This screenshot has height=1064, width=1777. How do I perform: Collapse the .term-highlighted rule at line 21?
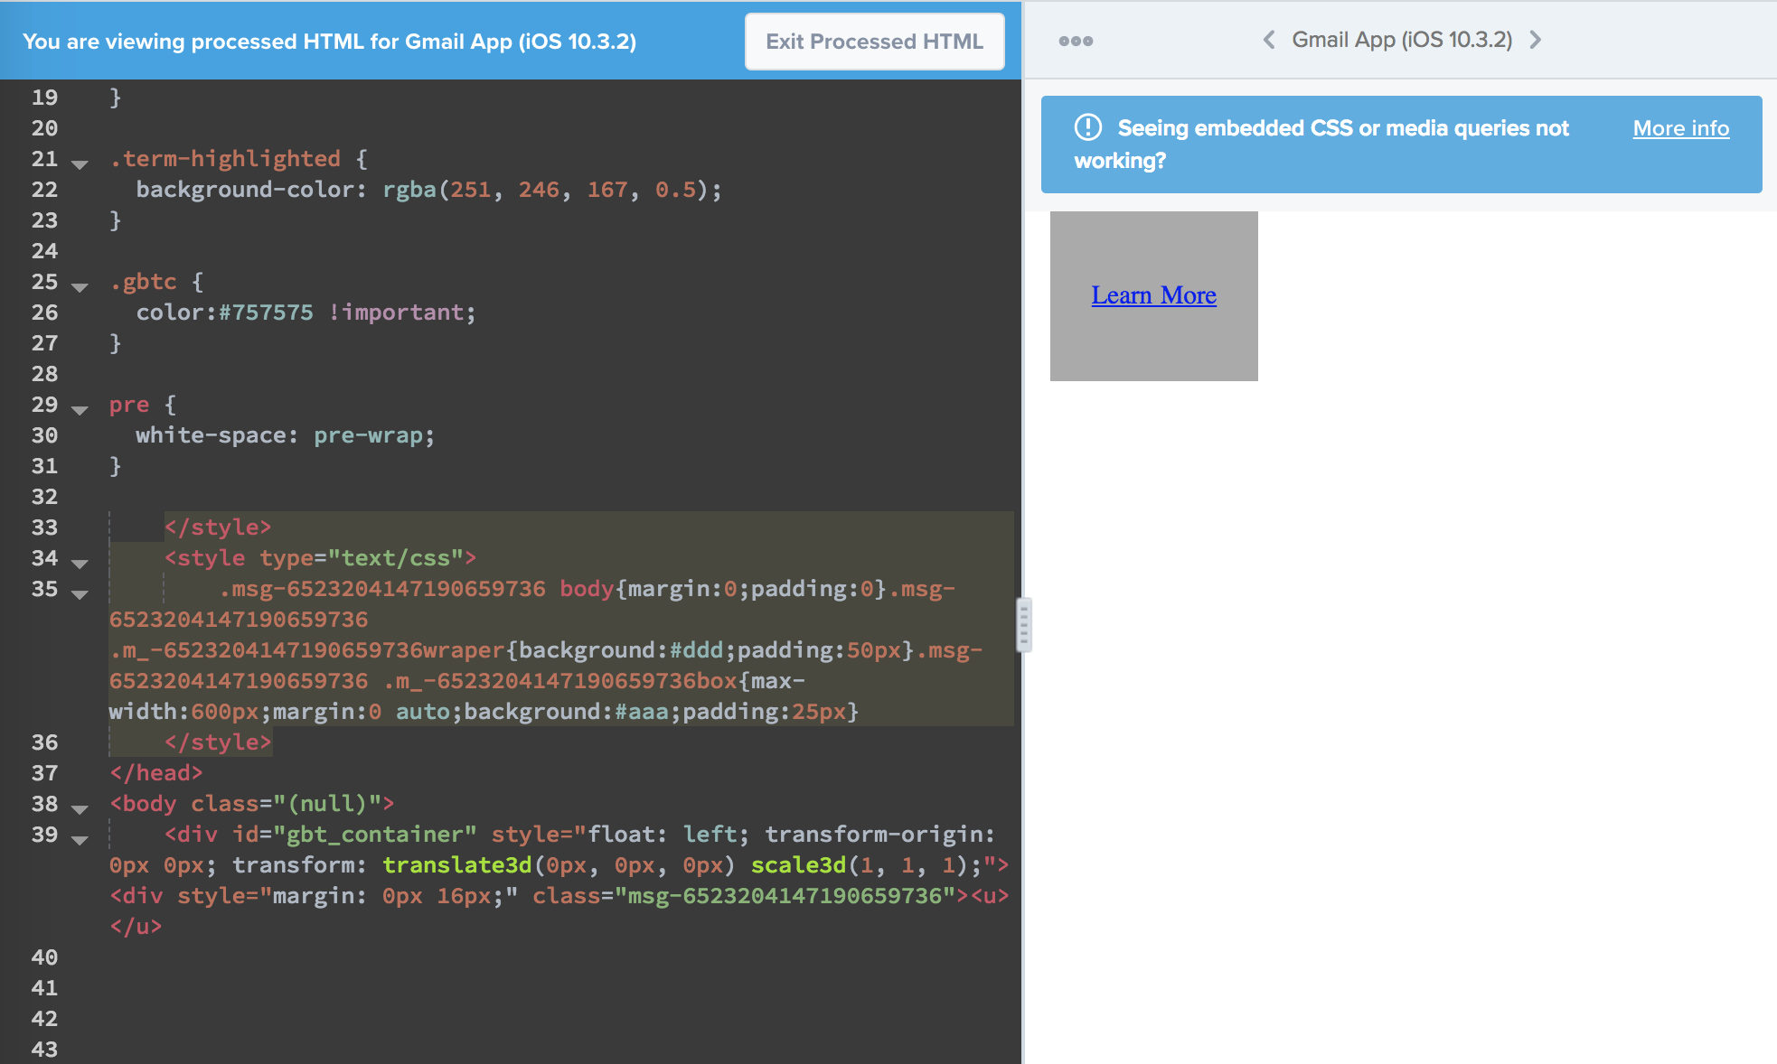(x=80, y=164)
